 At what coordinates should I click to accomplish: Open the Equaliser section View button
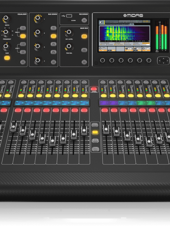coord(23,62)
